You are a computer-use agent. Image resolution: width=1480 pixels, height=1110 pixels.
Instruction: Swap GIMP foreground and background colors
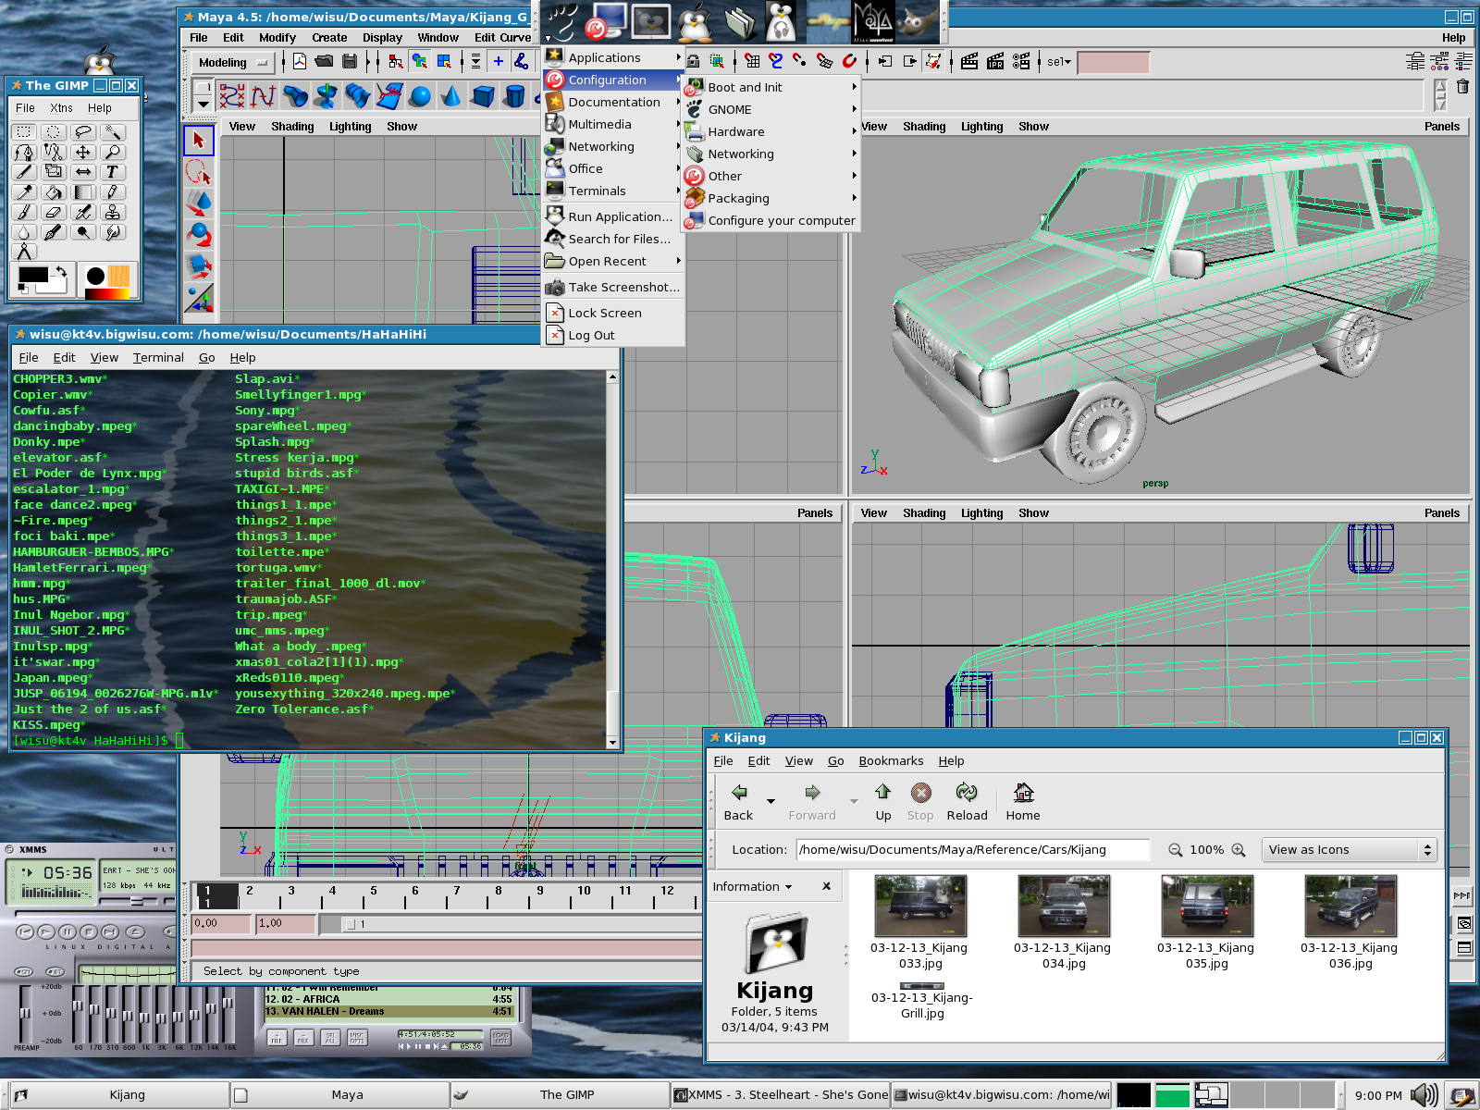click(x=61, y=271)
